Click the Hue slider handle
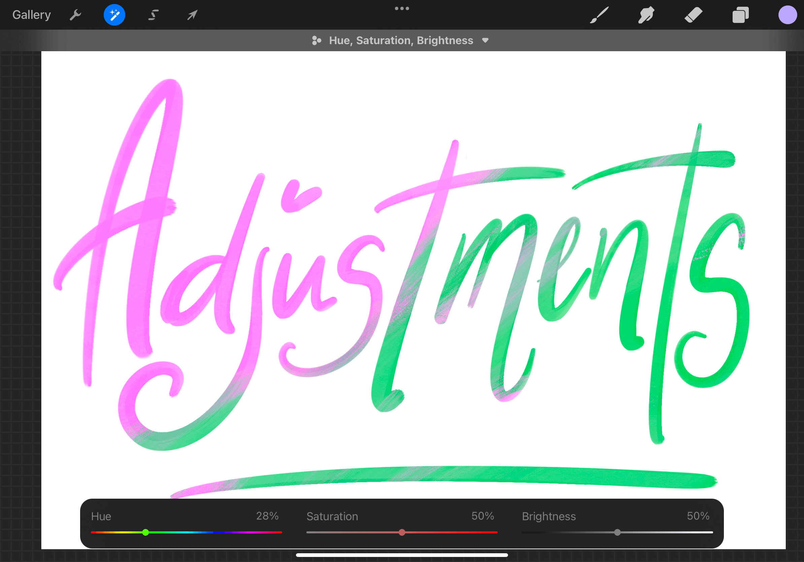The image size is (804, 562). click(146, 532)
